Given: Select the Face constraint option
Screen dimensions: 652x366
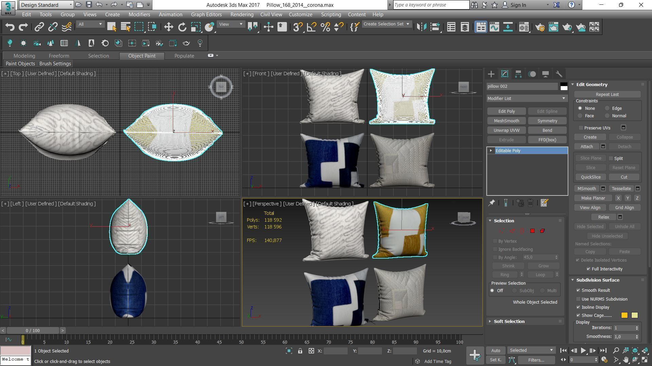Looking at the screenshot, I should coord(580,116).
